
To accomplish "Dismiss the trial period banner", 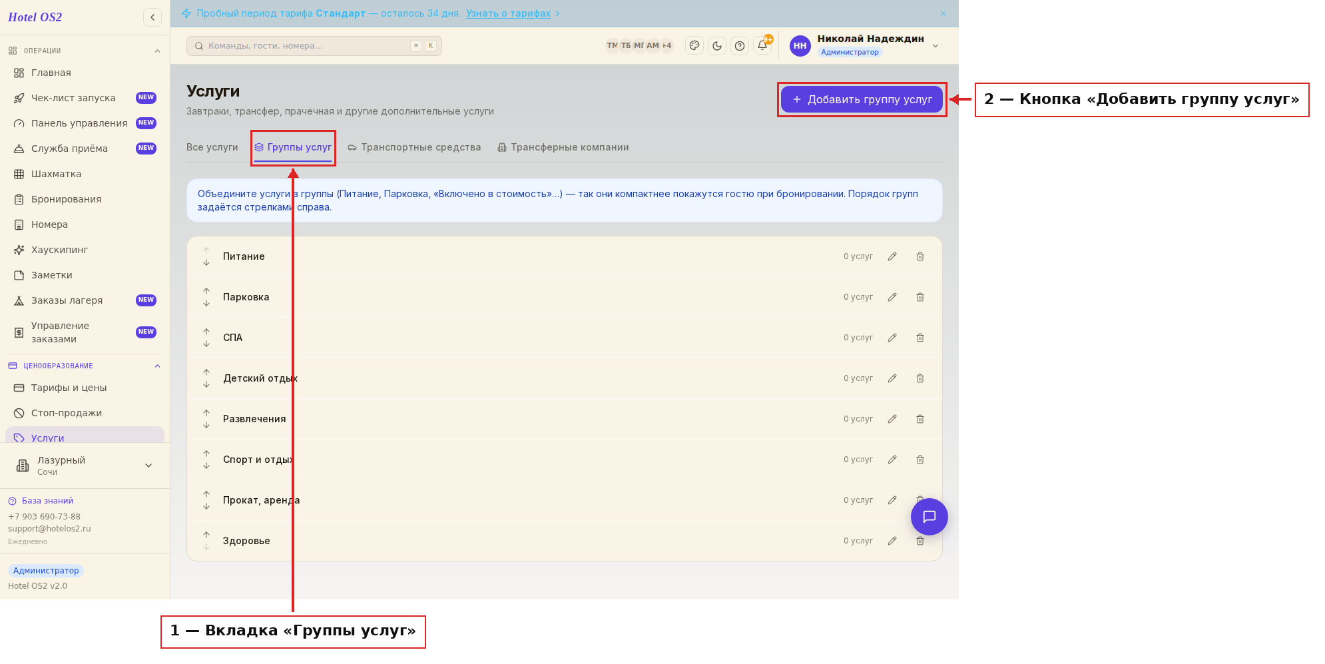I will pyautogui.click(x=943, y=13).
